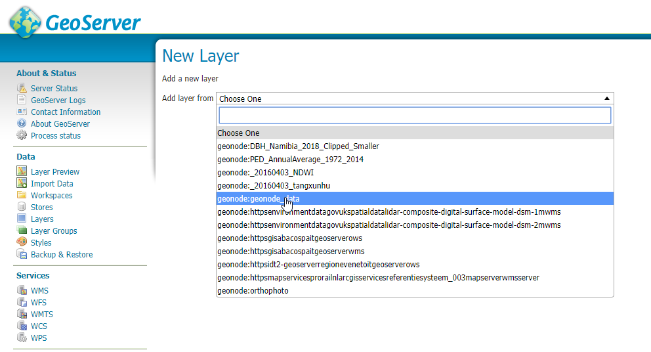Select geonode:httpsgisabacospaitgeoserverwms option

click(415, 251)
